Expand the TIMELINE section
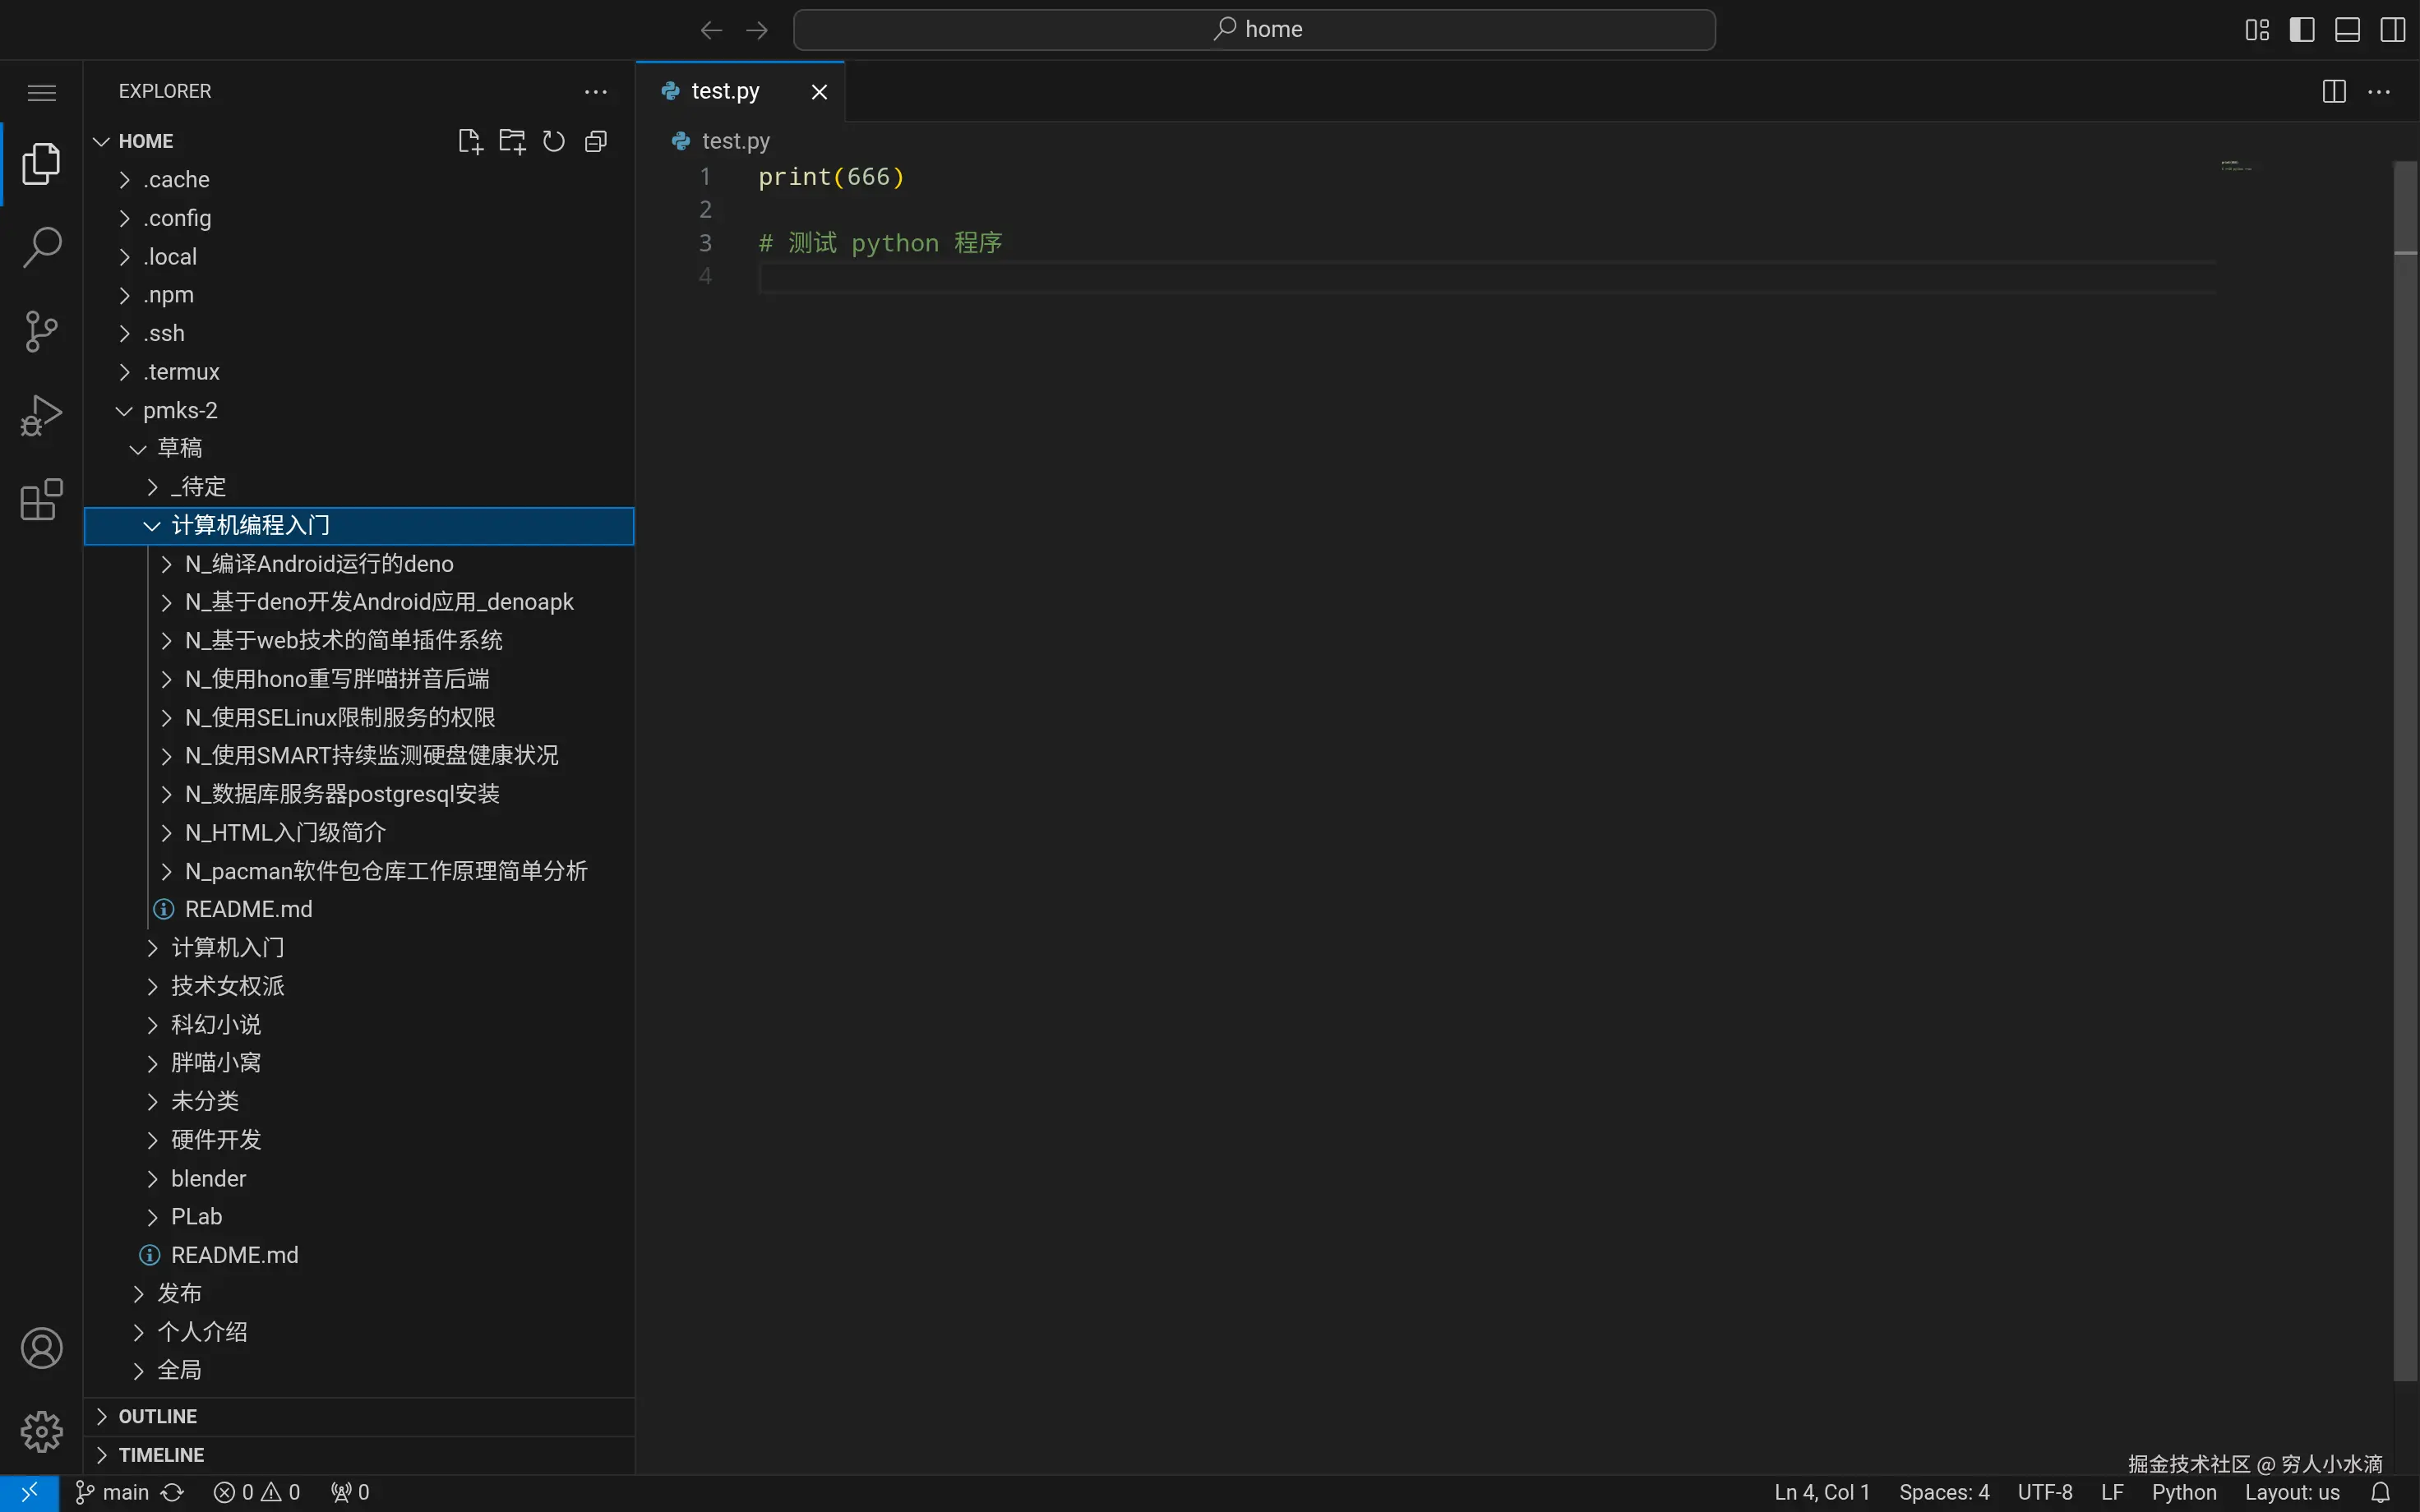The height and width of the screenshot is (1512, 2420). 161,1454
